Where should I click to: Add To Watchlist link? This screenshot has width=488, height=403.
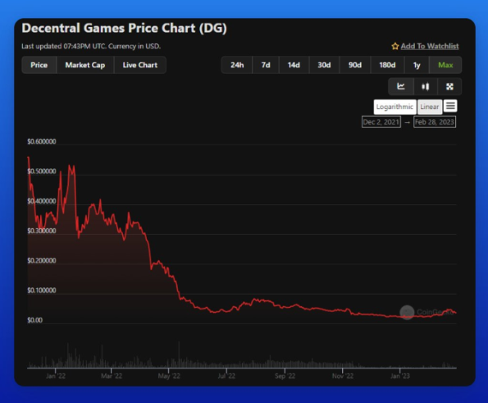(430, 46)
